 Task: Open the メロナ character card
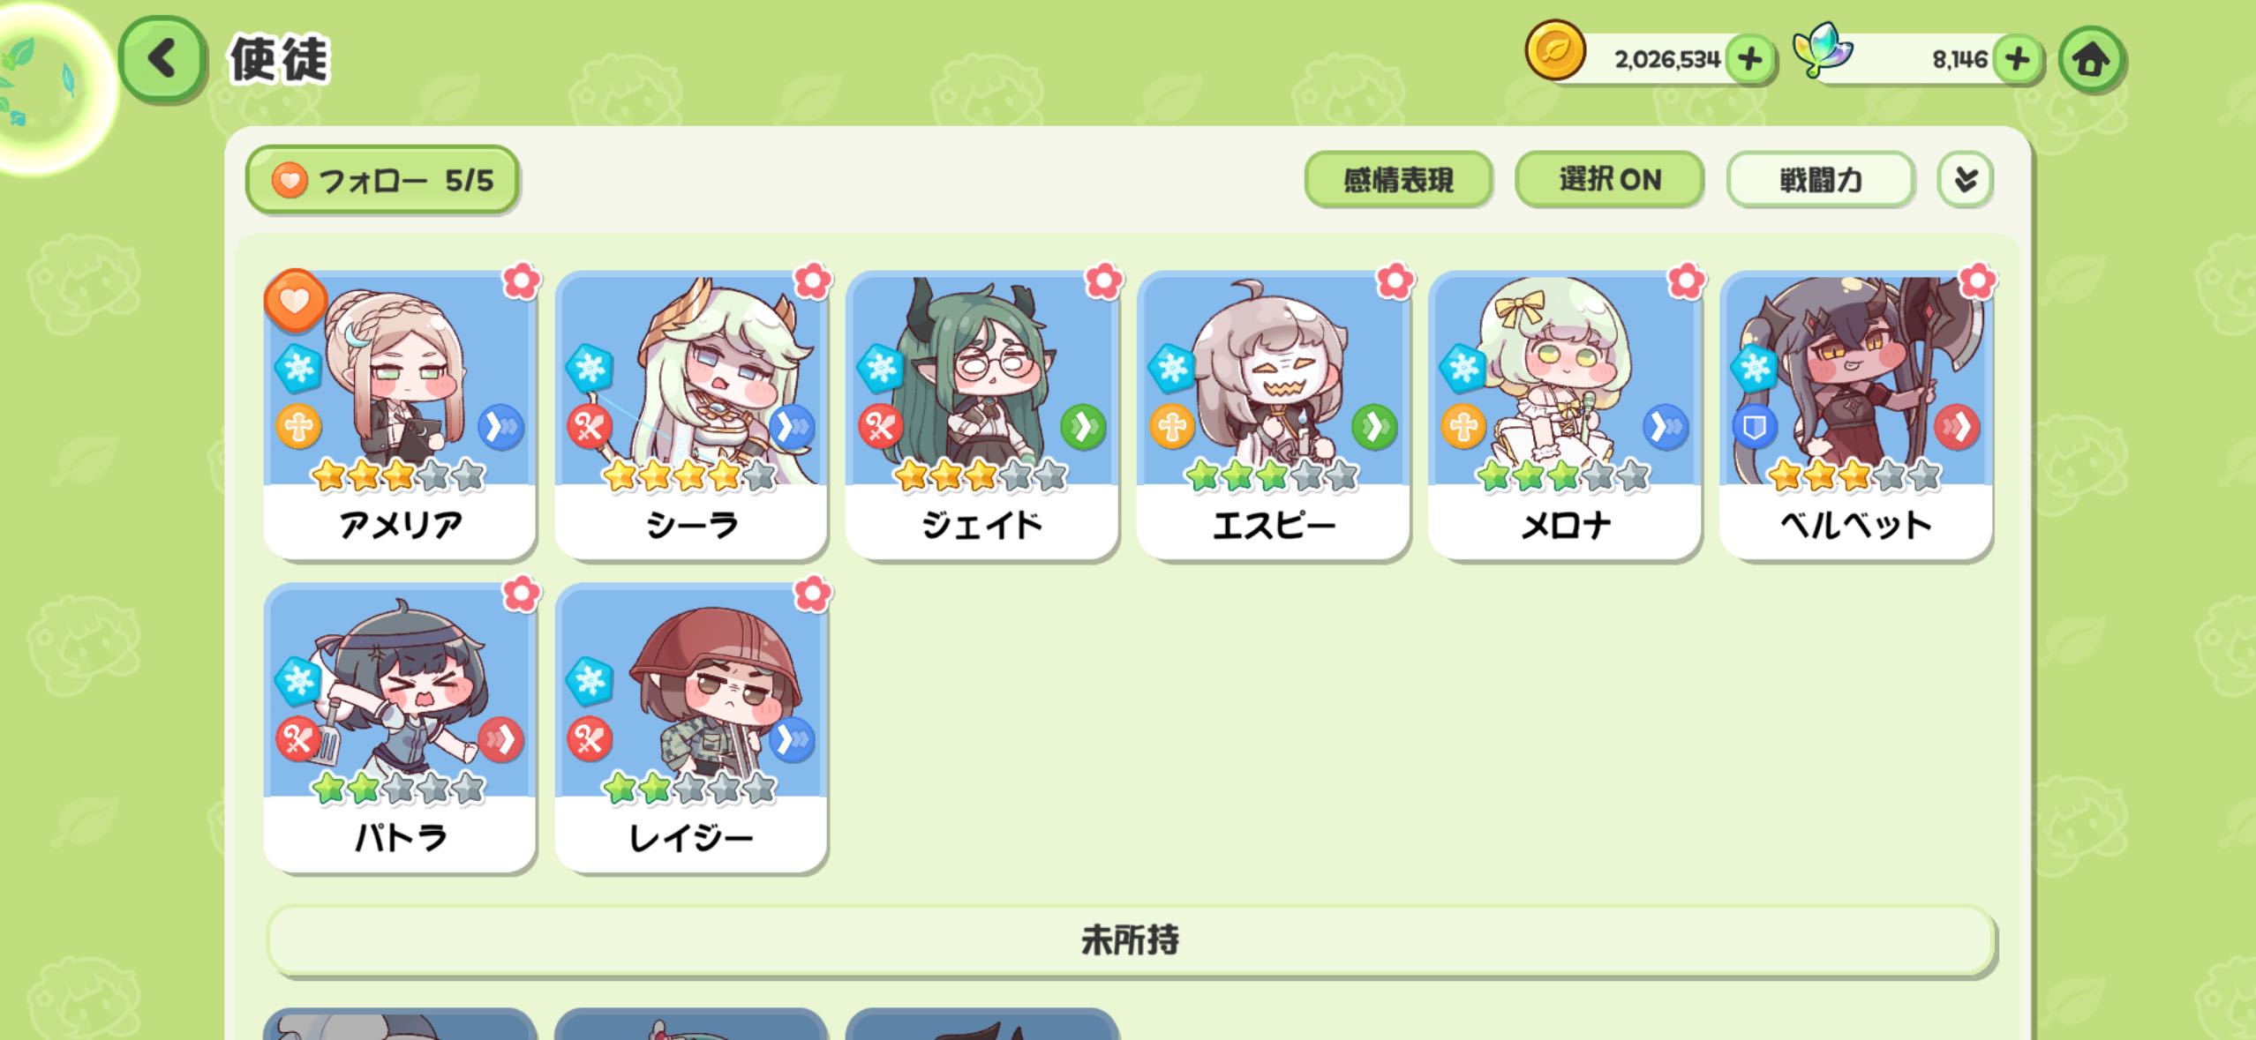point(1564,415)
